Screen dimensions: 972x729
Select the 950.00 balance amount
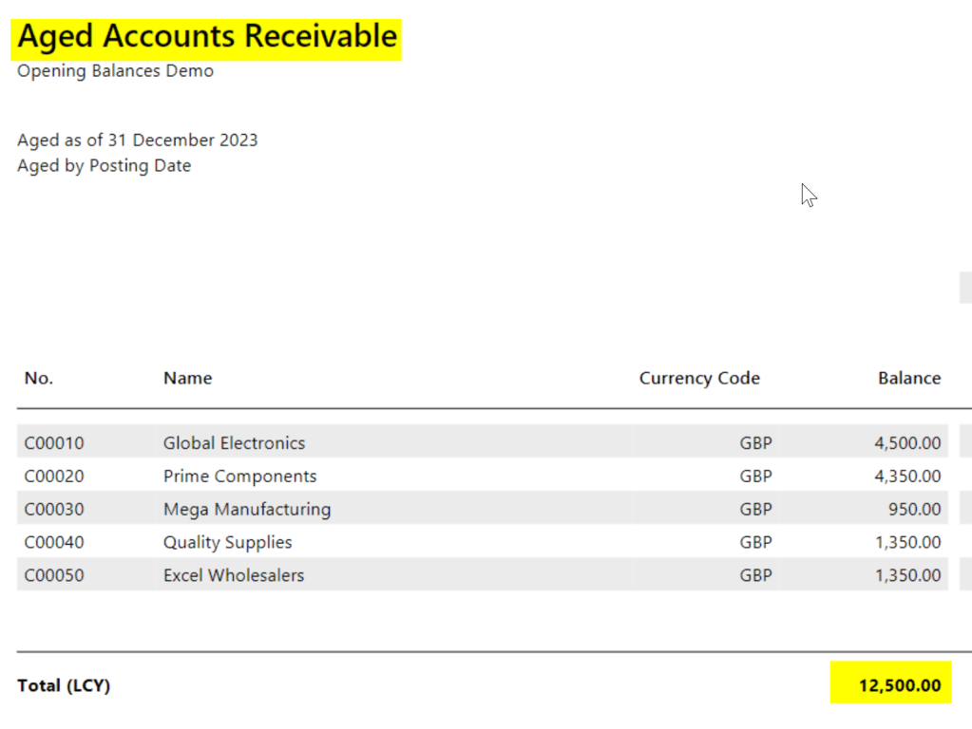click(x=913, y=510)
